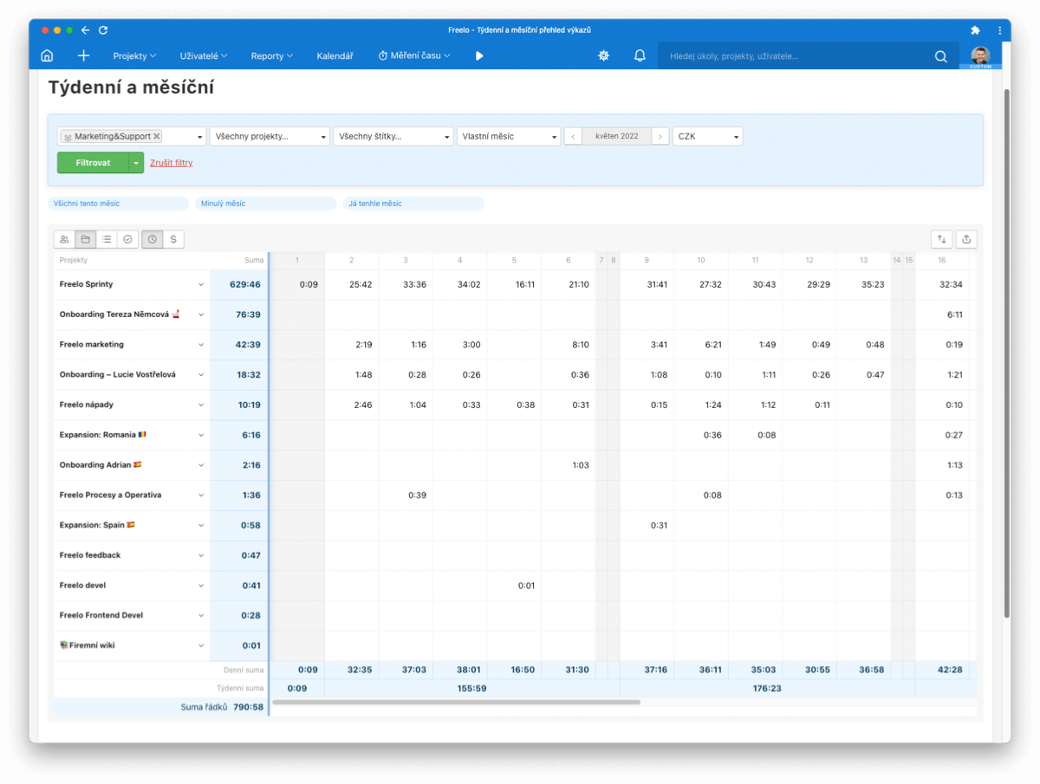The height and width of the screenshot is (784, 1040).
Task: Click the sort order arrows icon
Action: click(942, 239)
